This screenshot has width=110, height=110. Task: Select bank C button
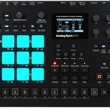point(75,70)
